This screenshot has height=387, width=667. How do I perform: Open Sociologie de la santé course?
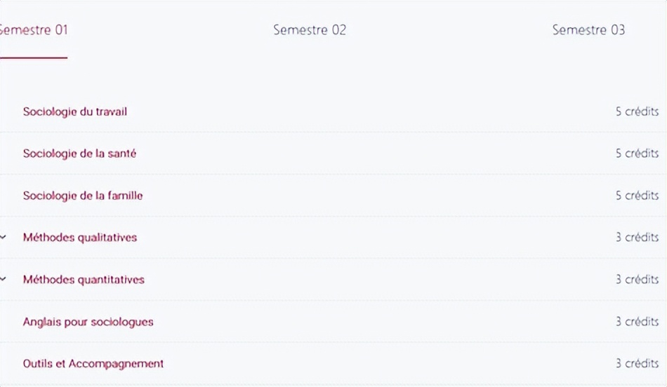tap(79, 154)
